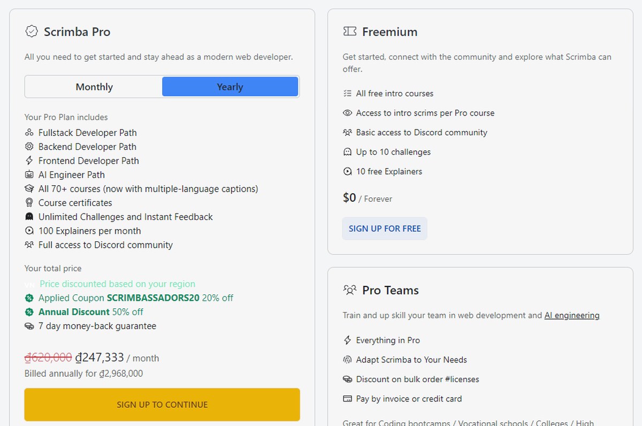Click the Up to 10 challenges text
The image size is (642, 426).
[393, 152]
